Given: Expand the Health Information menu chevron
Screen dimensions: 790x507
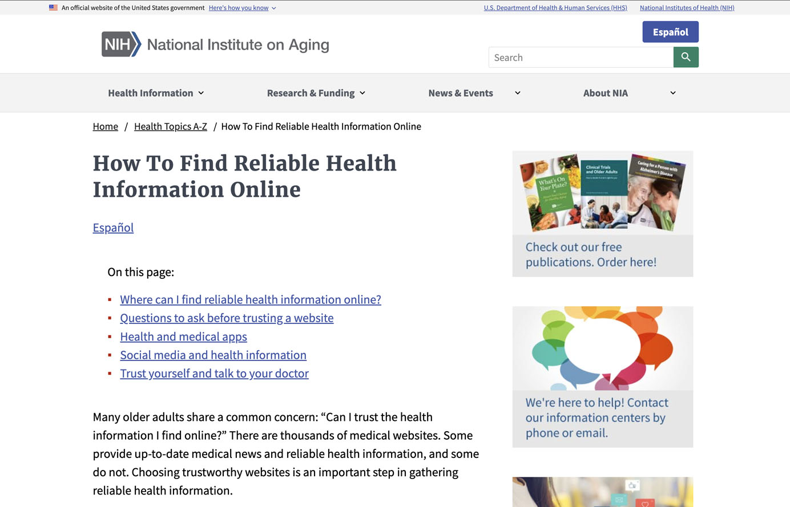Looking at the screenshot, I should 201,93.
